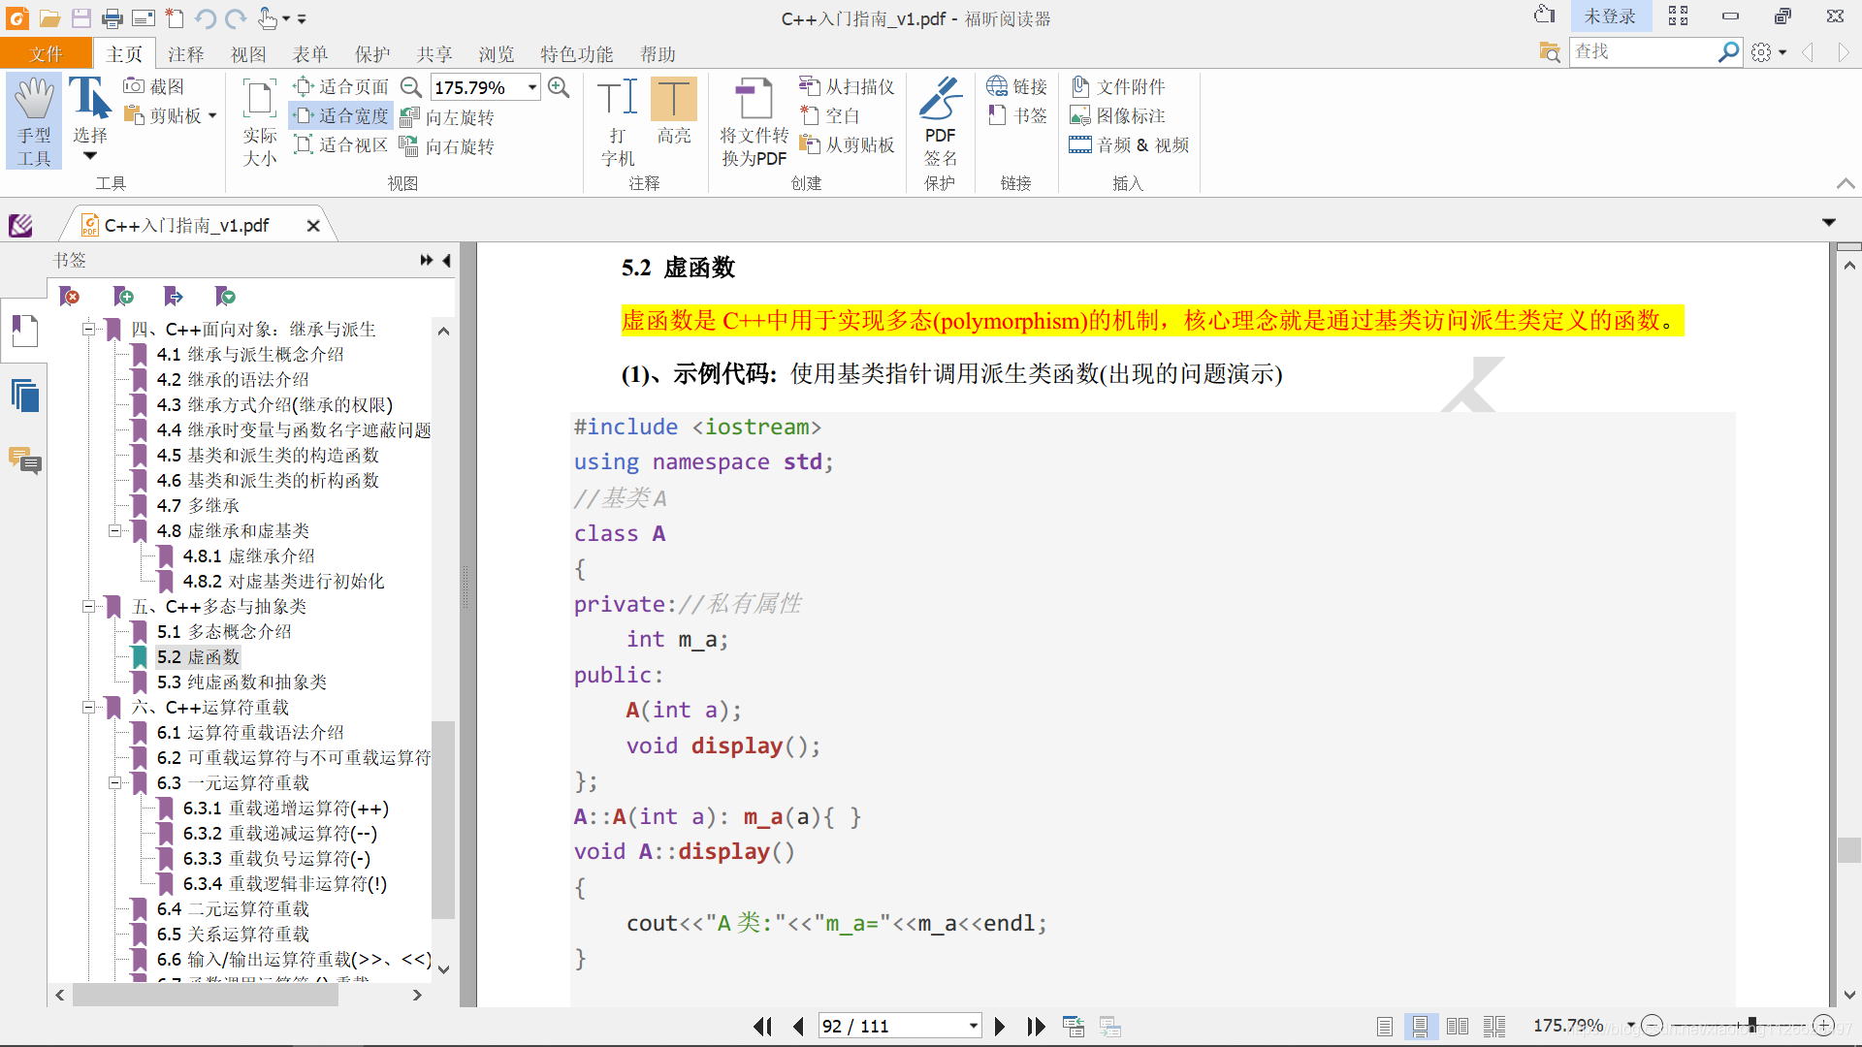Enable continuous page view mode in status bar
Viewport: 1862px width, 1047px height.
pyautogui.click(x=1420, y=1026)
